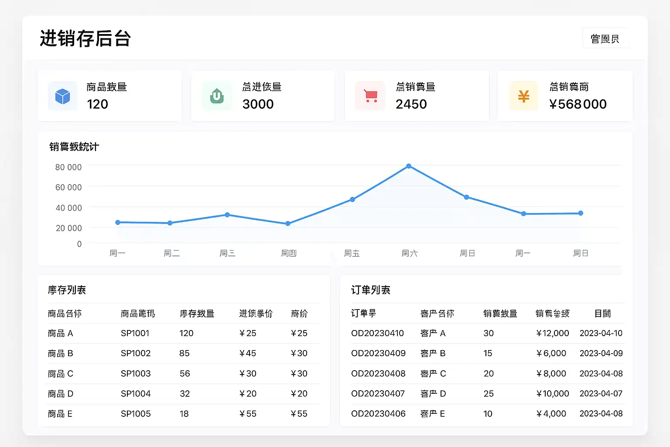The width and height of the screenshot is (670, 447).
Task: Click the ¥568000 total sales value
Action: point(578,104)
